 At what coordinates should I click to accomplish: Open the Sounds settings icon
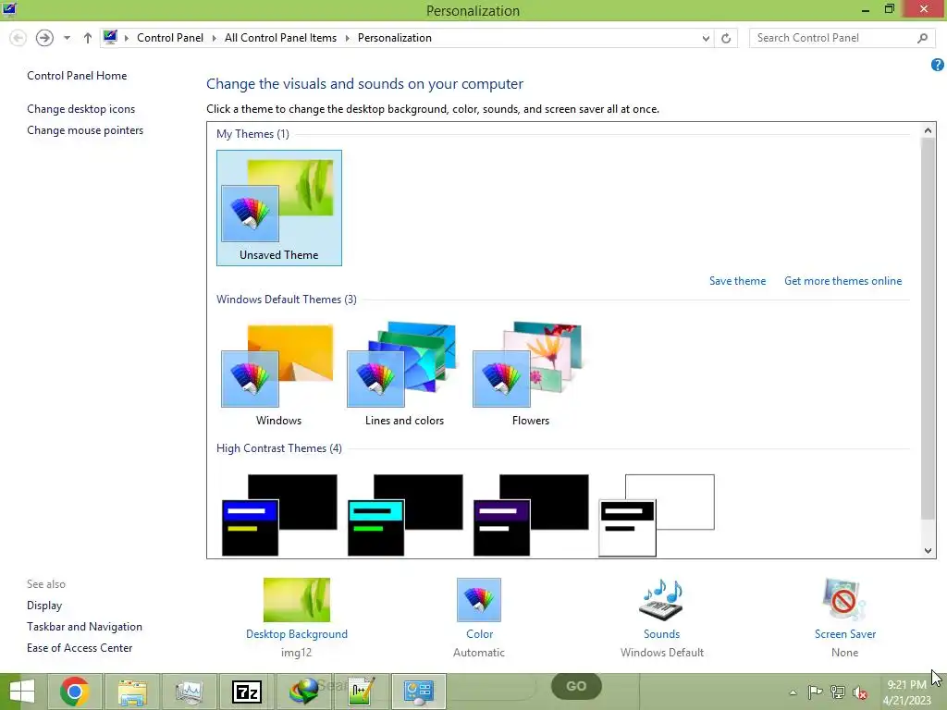(x=661, y=599)
